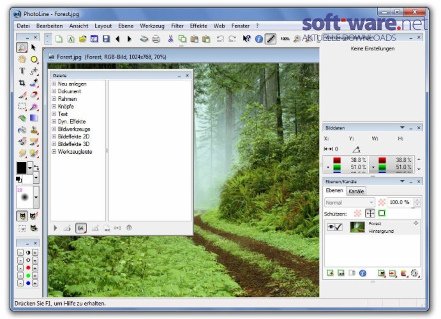Open the Werkzeug menu
The width and height of the screenshot is (441, 319).
click(x=152, y=26)
